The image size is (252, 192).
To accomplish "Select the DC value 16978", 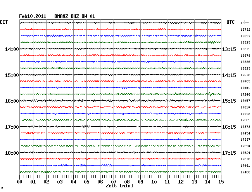I will [x=245, y=56].
